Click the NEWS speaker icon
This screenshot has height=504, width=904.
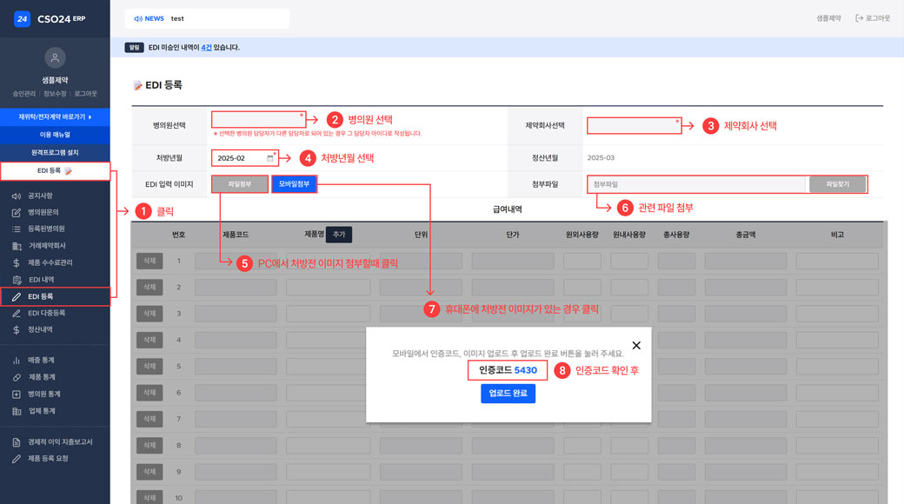pos(138,18)
